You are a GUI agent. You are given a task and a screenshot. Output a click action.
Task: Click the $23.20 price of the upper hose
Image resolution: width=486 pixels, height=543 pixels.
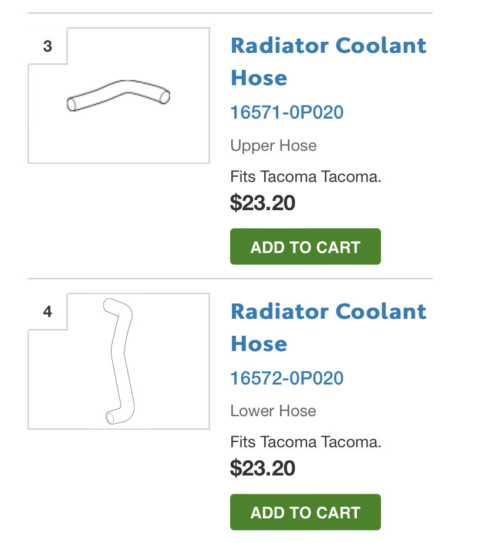point(263,203)
